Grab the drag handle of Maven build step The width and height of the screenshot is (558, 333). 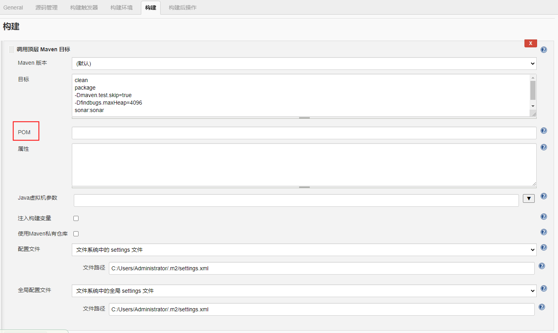click(x=11, y=50)
